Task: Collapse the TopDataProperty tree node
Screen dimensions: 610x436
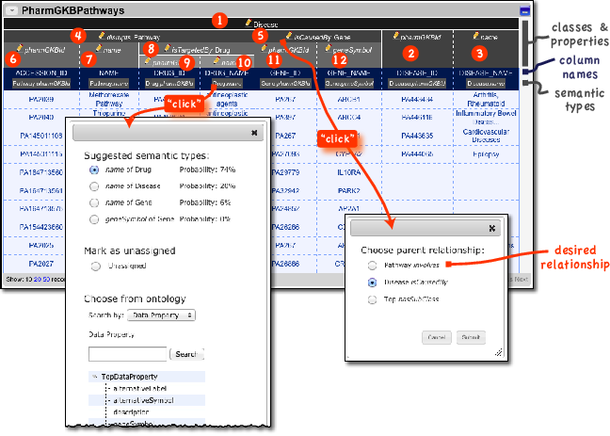Action: click(x=94, y=377)
